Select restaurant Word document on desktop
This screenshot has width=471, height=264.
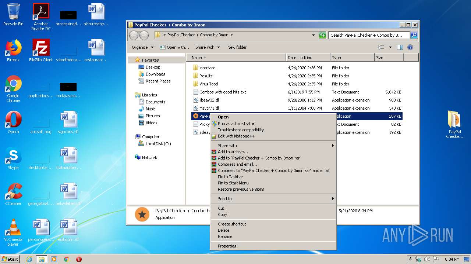click(96, 51)
